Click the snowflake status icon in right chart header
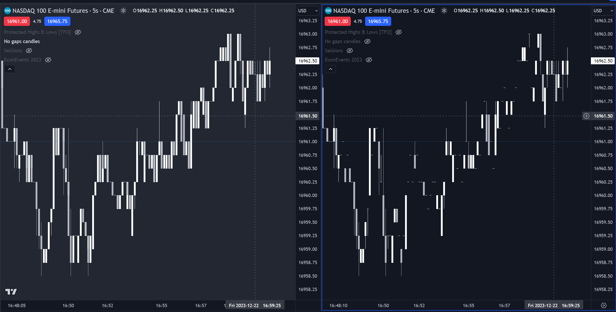Image resolution: width=616 pixels, height=312 pixels. 444,11
